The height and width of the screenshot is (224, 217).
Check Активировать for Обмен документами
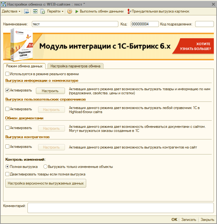tap(7, 128)
